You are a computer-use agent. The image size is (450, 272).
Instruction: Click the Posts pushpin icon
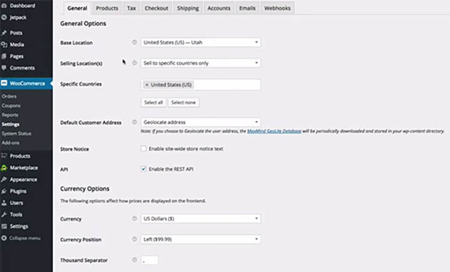pyautogui.click(x=4, y=33)
